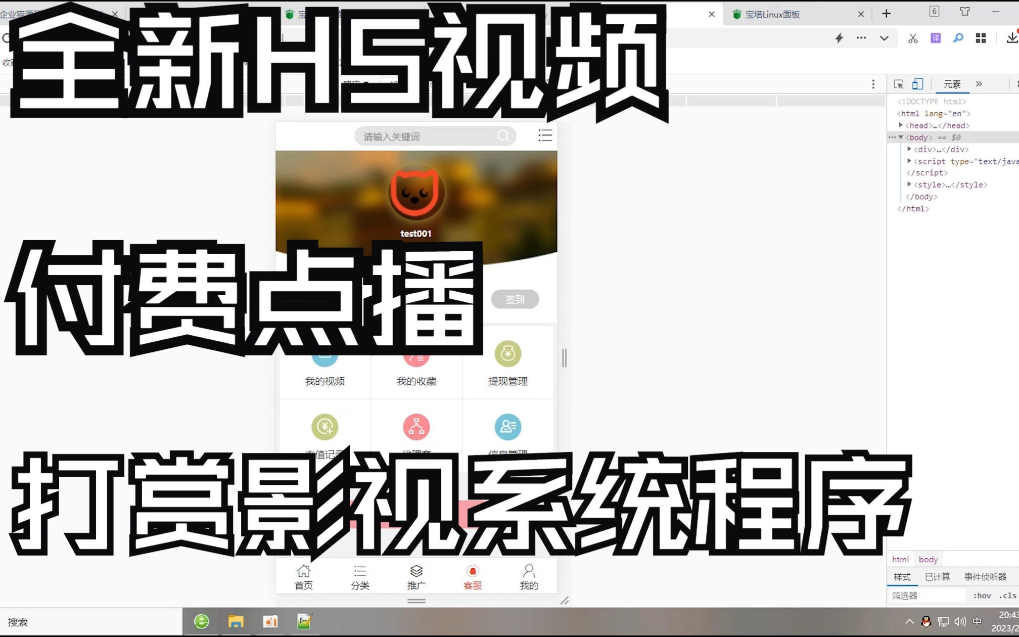Click the blue magnifier search icon
1019x637 pixels.
pos(958,38)
